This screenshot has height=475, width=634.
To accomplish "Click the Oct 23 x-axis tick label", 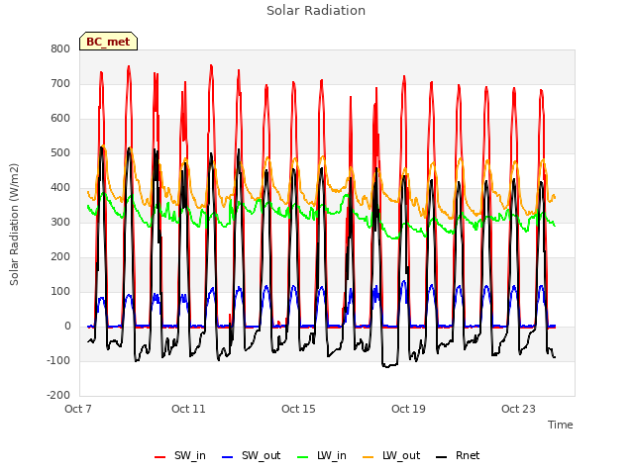I will [x=518, y=409].
